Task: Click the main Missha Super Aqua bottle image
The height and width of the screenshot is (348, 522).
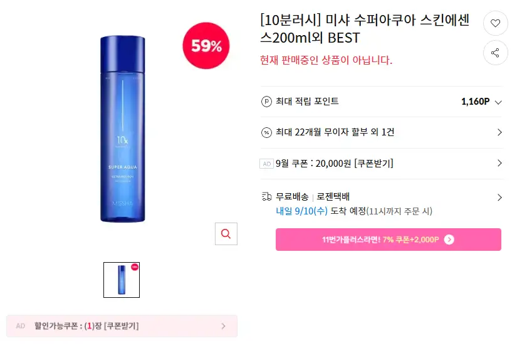Action: point(123,129)
